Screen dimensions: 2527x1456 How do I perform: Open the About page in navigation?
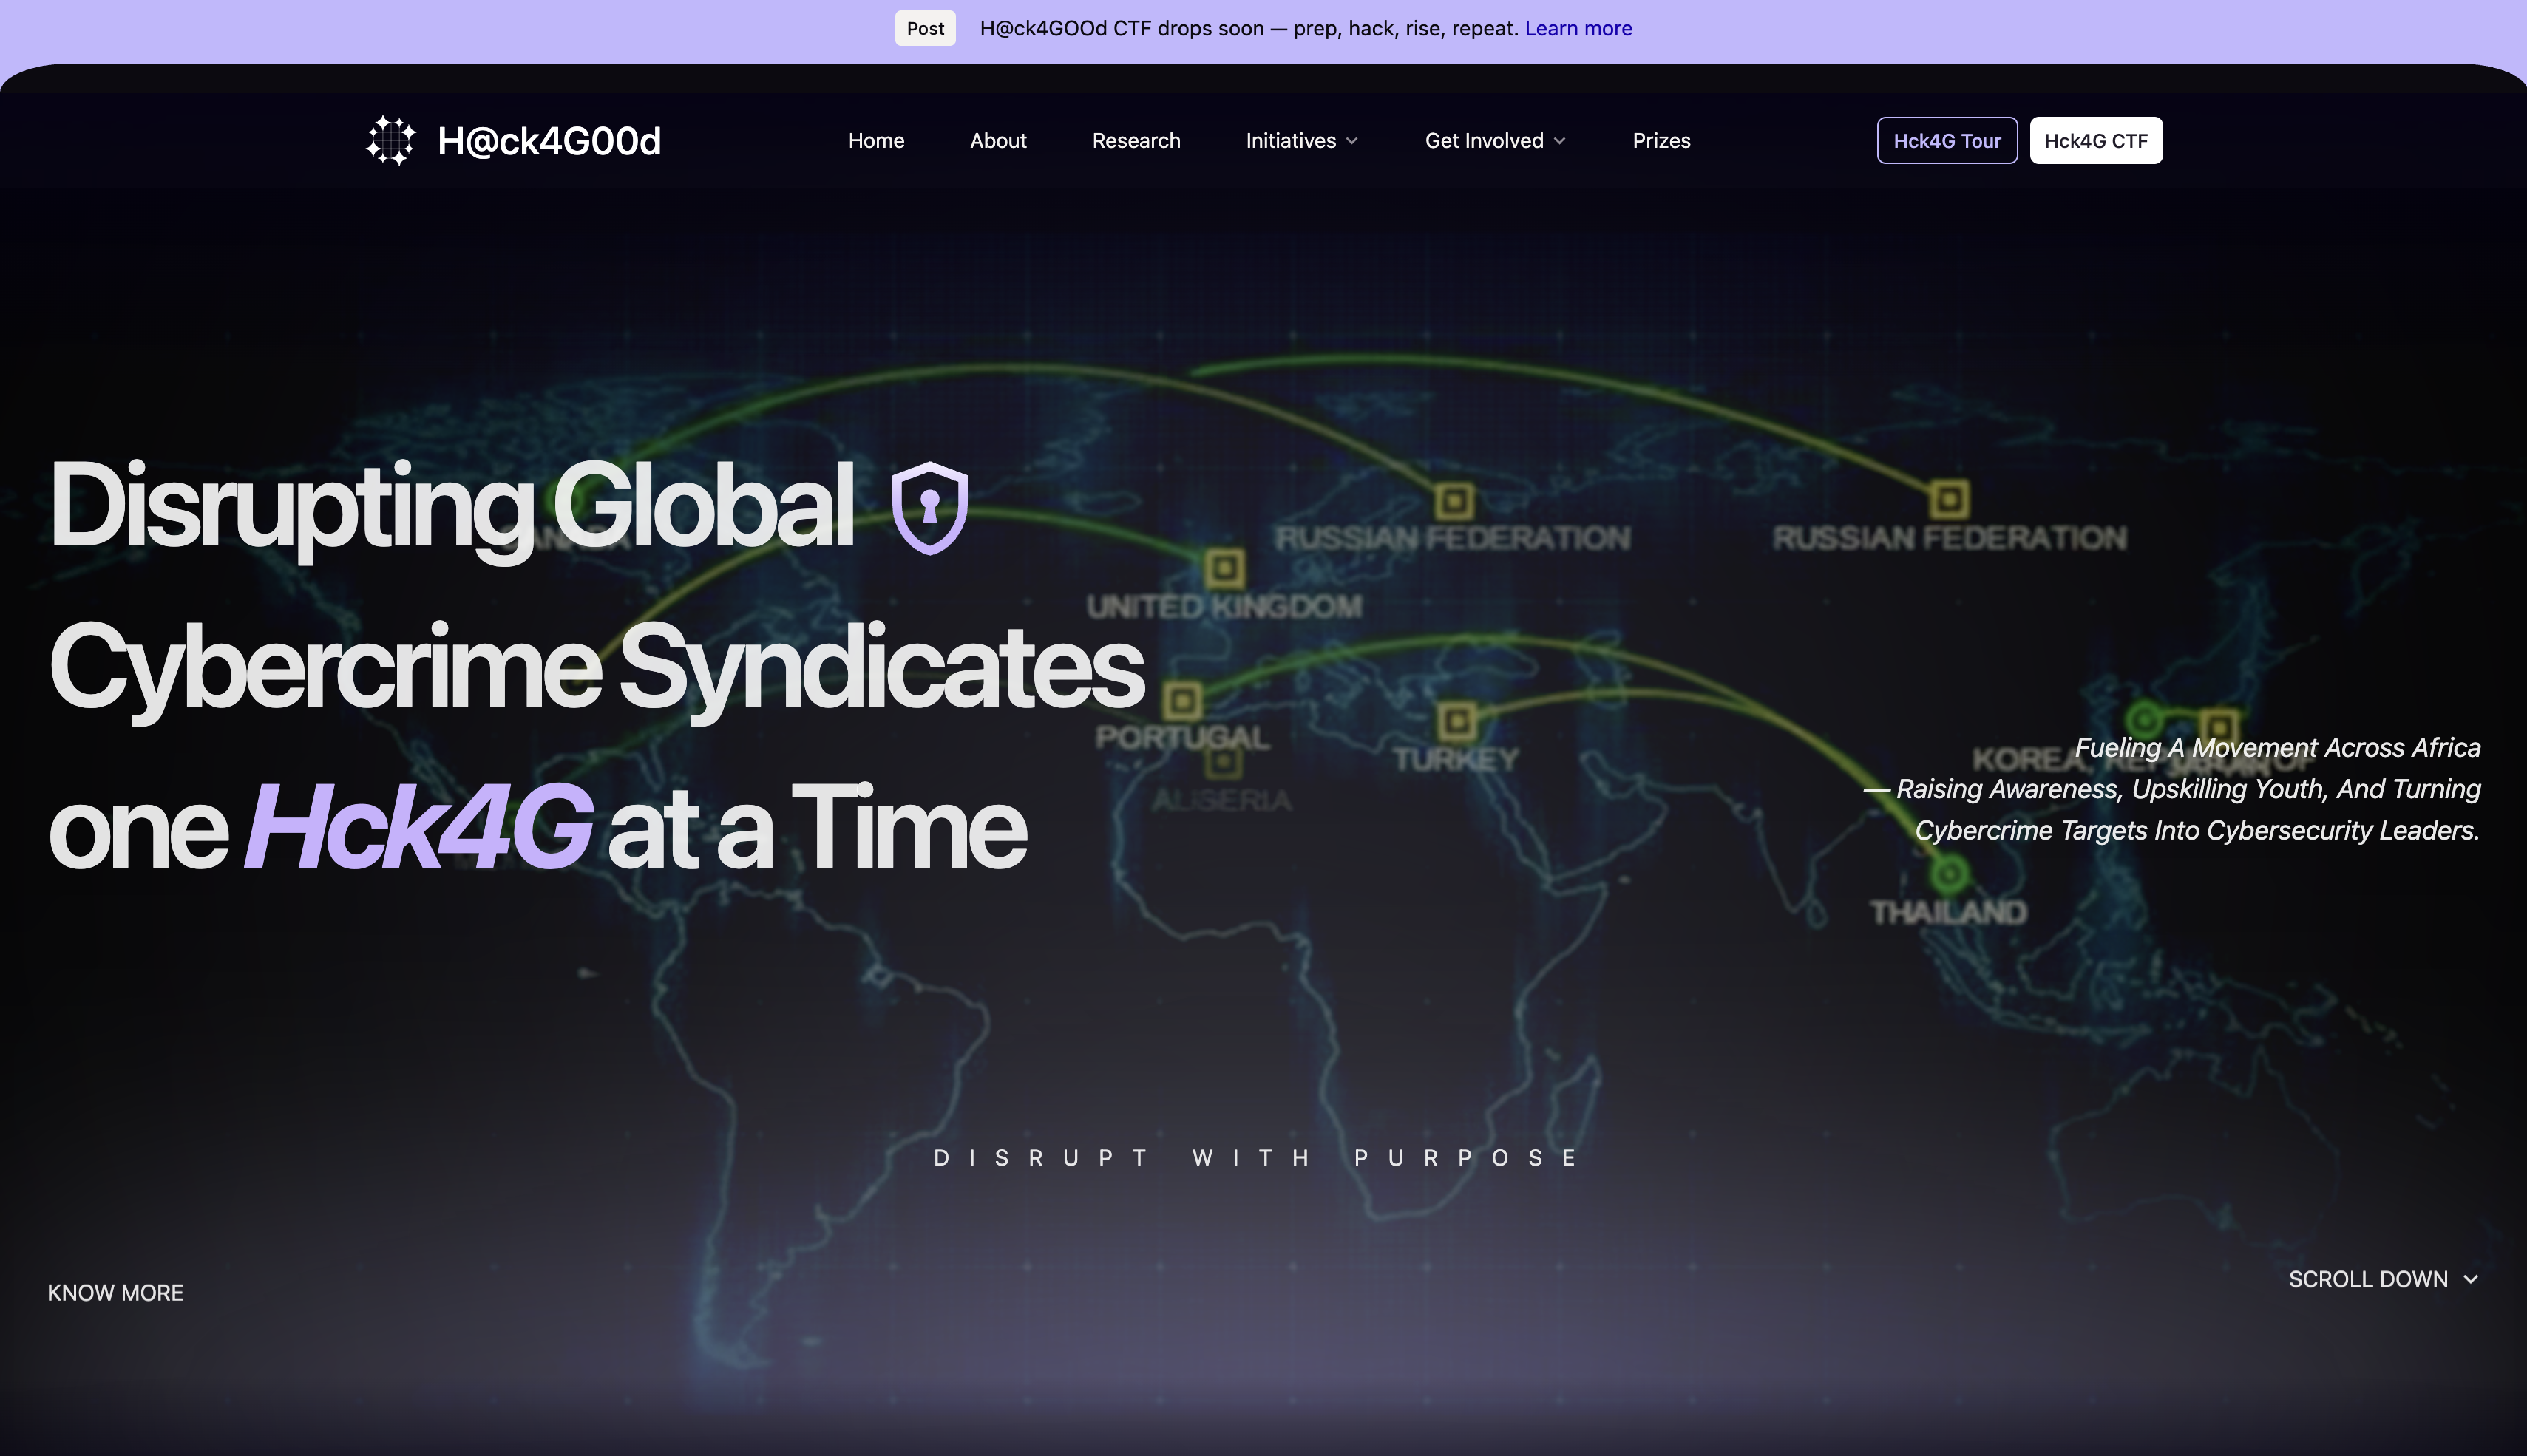tap(997, 141)
